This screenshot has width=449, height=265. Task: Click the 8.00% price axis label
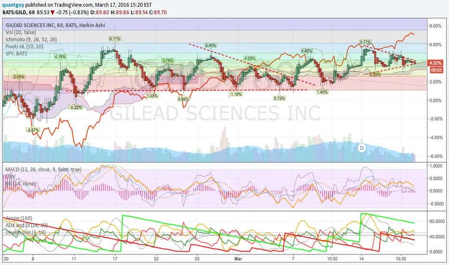click(435, 26)
